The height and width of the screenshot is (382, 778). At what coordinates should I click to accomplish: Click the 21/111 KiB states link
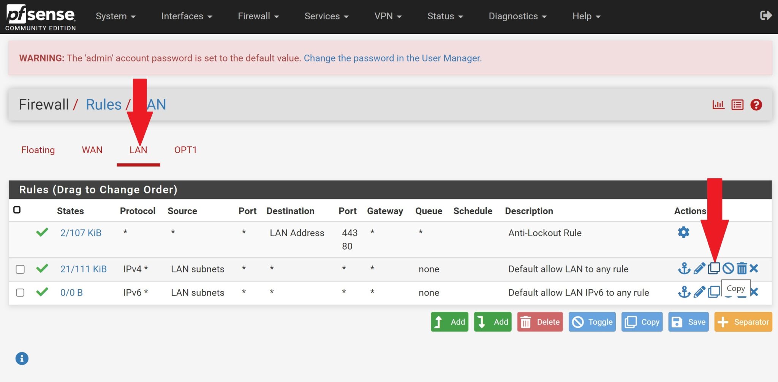(x=84, y=269)
